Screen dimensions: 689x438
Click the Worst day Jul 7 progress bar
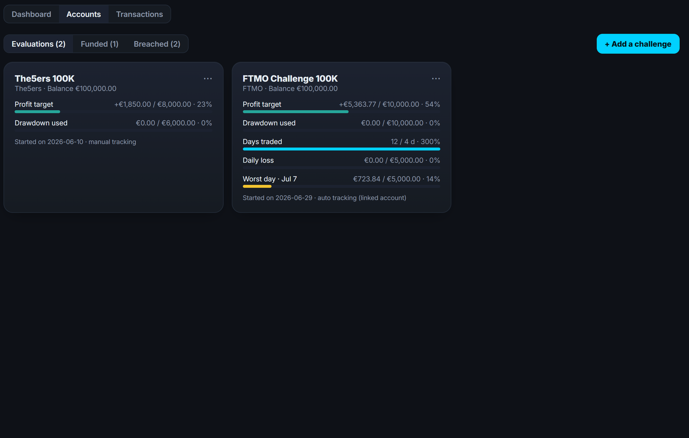(341, 187)
